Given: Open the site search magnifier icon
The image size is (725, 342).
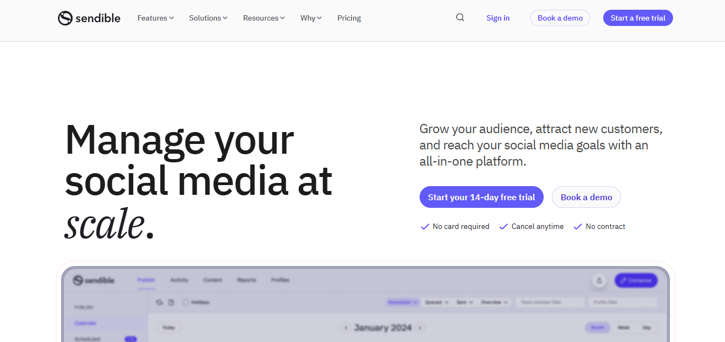Looking at the screenshot, I should 460,17.
